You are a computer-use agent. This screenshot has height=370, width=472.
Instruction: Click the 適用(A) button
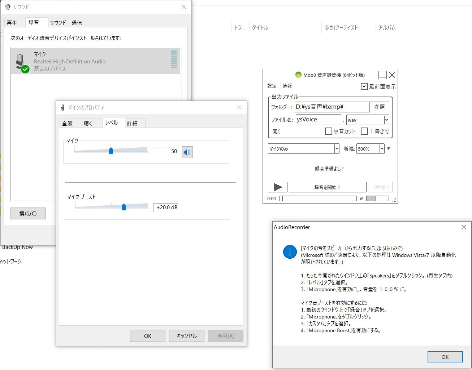226,336
